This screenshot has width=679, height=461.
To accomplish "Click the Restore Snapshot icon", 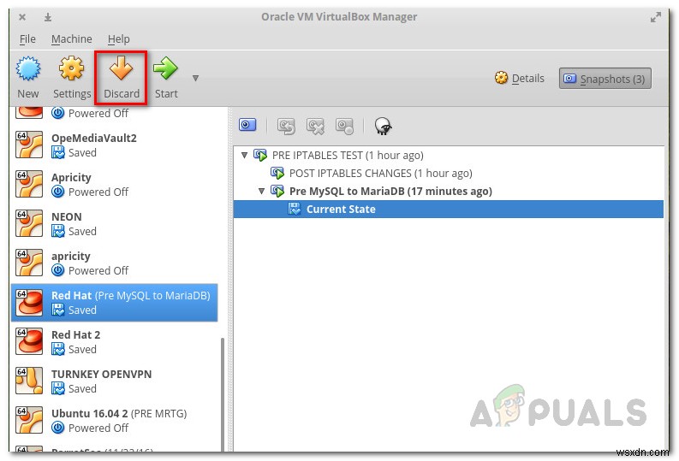I will pos(286,127).
